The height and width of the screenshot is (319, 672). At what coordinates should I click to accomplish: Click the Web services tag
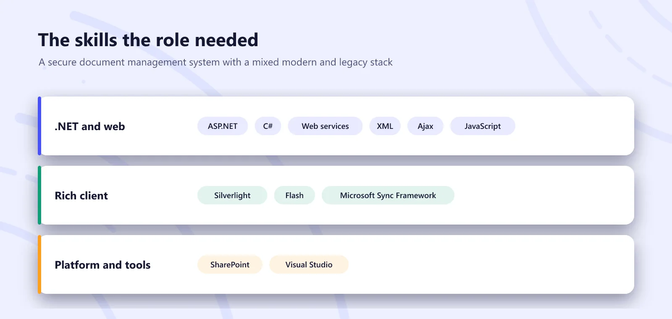click(x=325, y=126)
